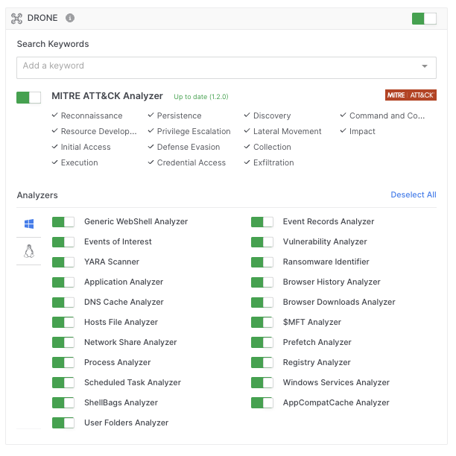This screenshot has height=456, width=456.
Task: Uncheck the Impact tactic
Action: (x=343, y=132)
